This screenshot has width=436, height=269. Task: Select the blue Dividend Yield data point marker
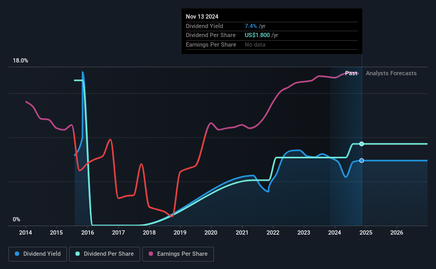pos(362,160)
